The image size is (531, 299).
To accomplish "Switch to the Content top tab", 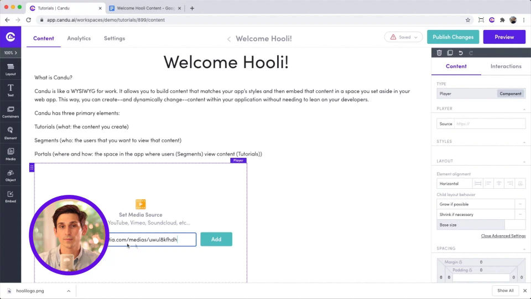I will [x=43, y=38].
